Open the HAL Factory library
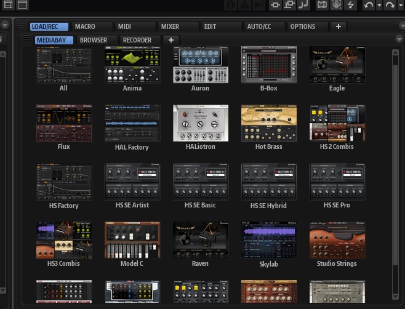Screen dimensions: 405x309 pyautogui.click(x=132, y=123)
